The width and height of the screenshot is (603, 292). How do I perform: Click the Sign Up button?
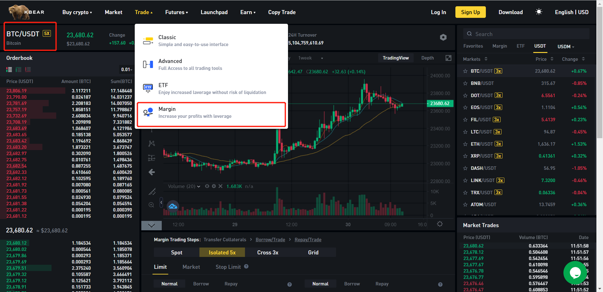click(470, 12)
